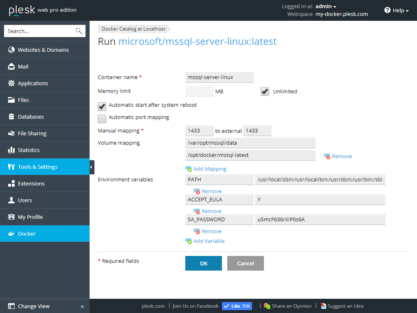Close the Change View bar
The width and height of the screenshot is (417, 313).
tap(82, 306)
